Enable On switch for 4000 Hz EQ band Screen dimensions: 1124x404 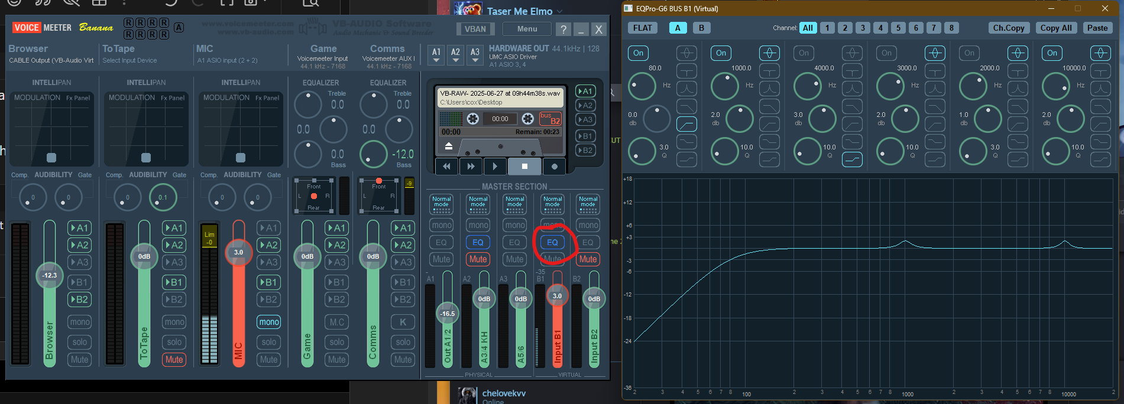804,53
